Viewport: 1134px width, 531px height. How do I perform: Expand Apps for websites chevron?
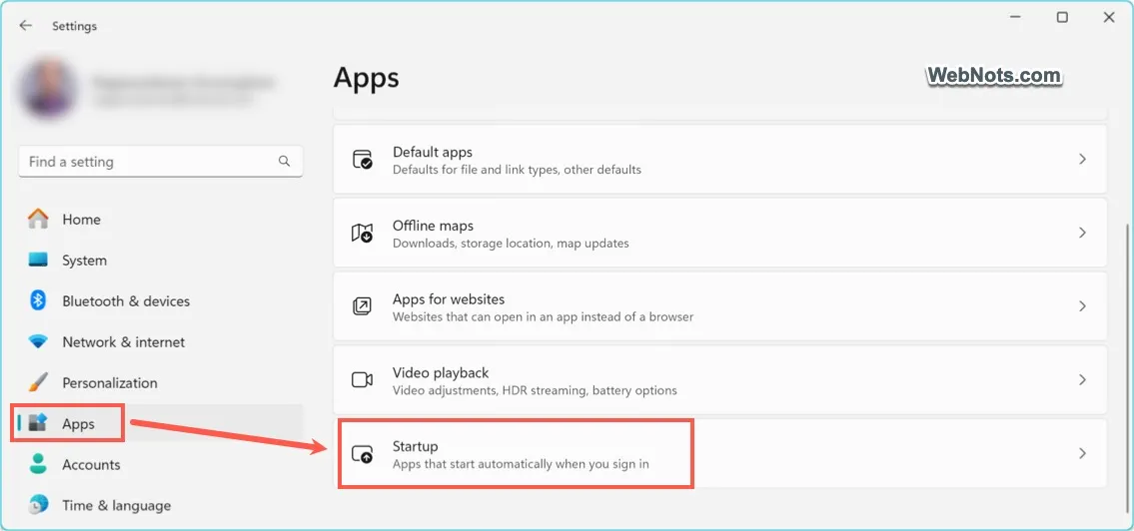tap(1082, 306)
